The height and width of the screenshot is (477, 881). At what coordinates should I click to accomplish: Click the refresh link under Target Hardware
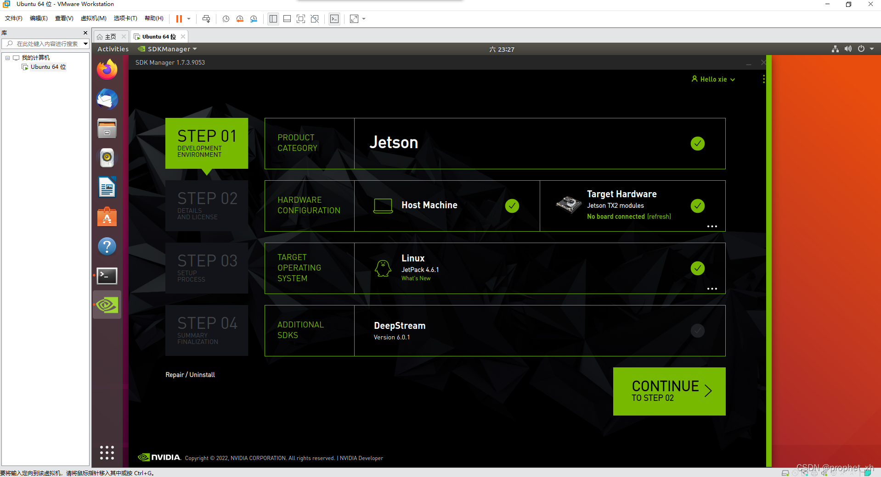[659, 216]
